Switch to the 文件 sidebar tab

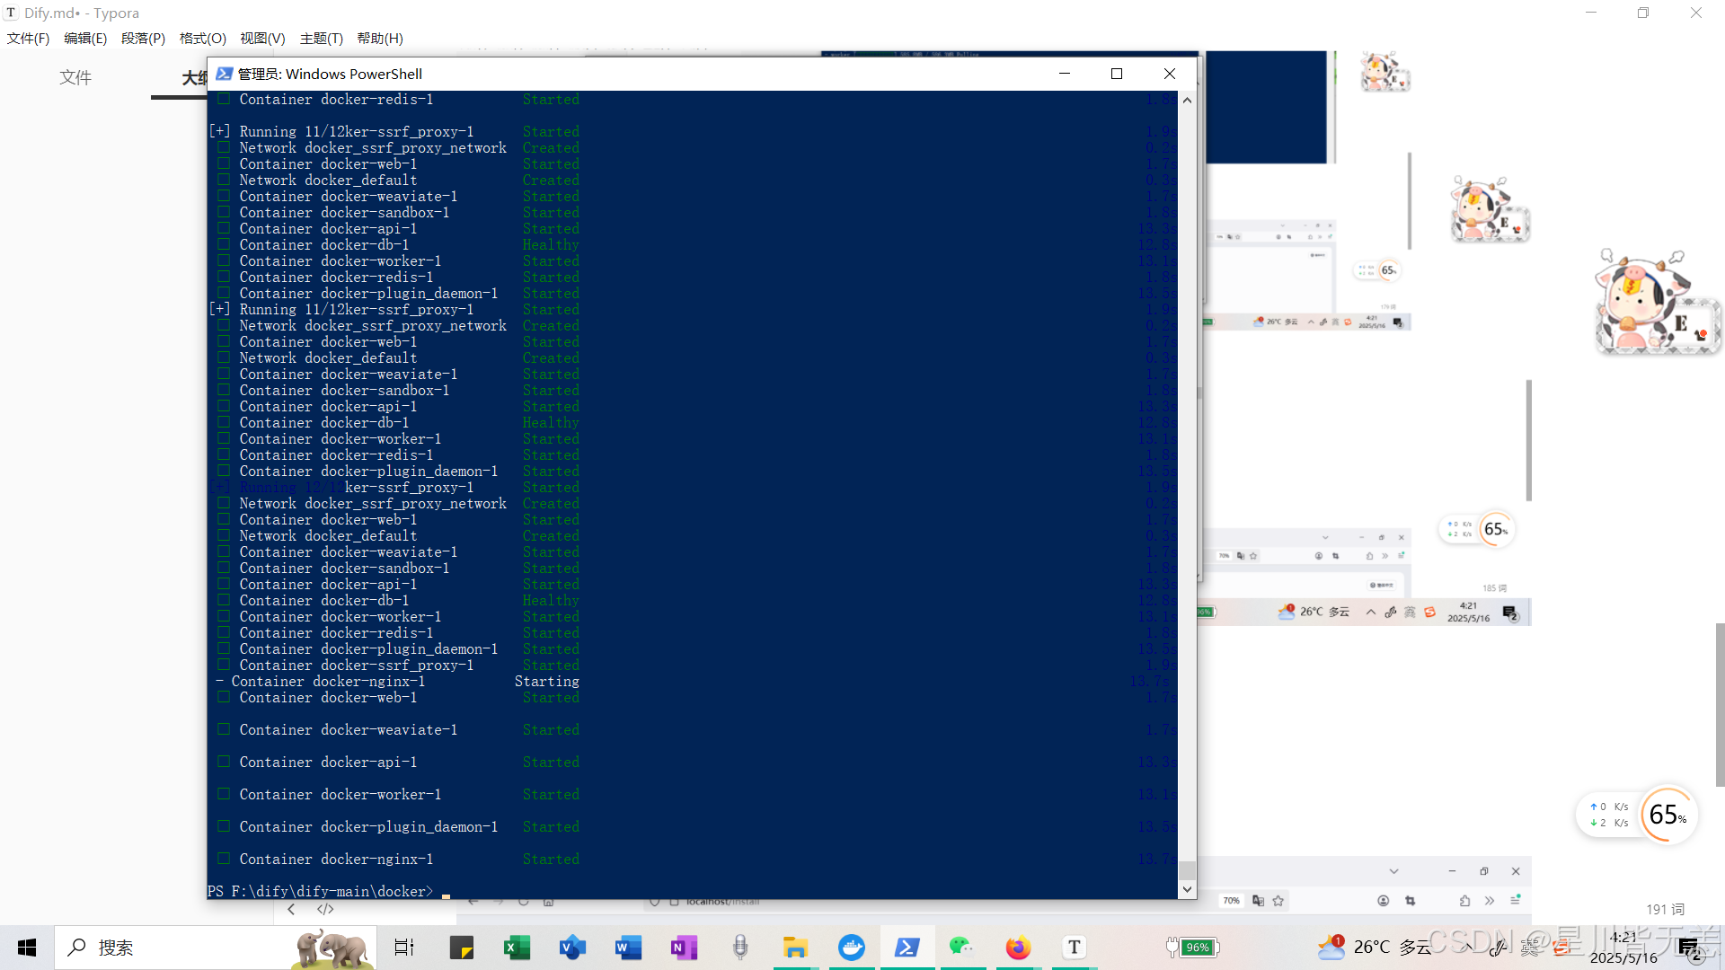pyautogui.click(x=75, y=77)
